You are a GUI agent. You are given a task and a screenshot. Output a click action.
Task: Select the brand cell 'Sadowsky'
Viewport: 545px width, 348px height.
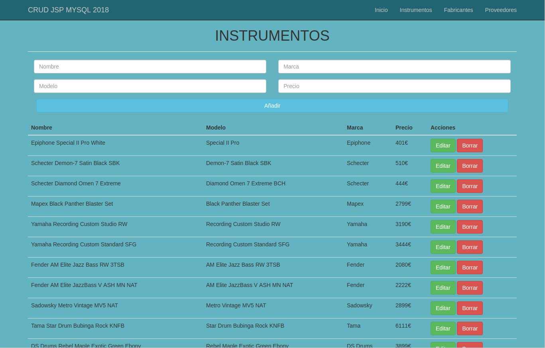360,305
